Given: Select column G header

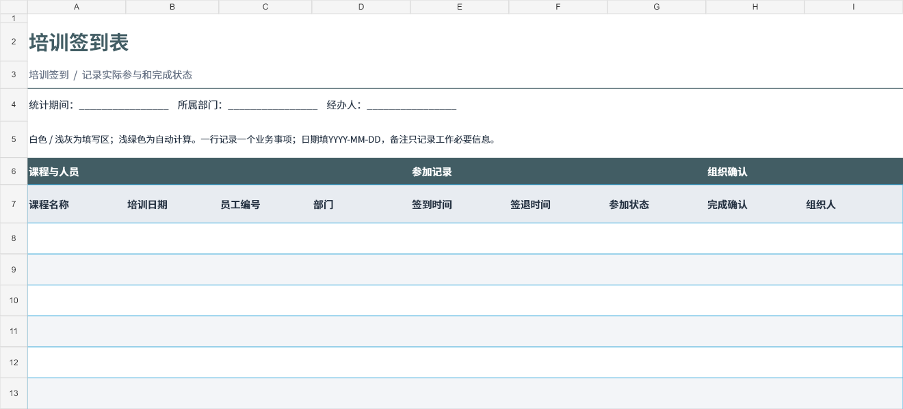Looking at the screenshot, I should tap(657, 7).
